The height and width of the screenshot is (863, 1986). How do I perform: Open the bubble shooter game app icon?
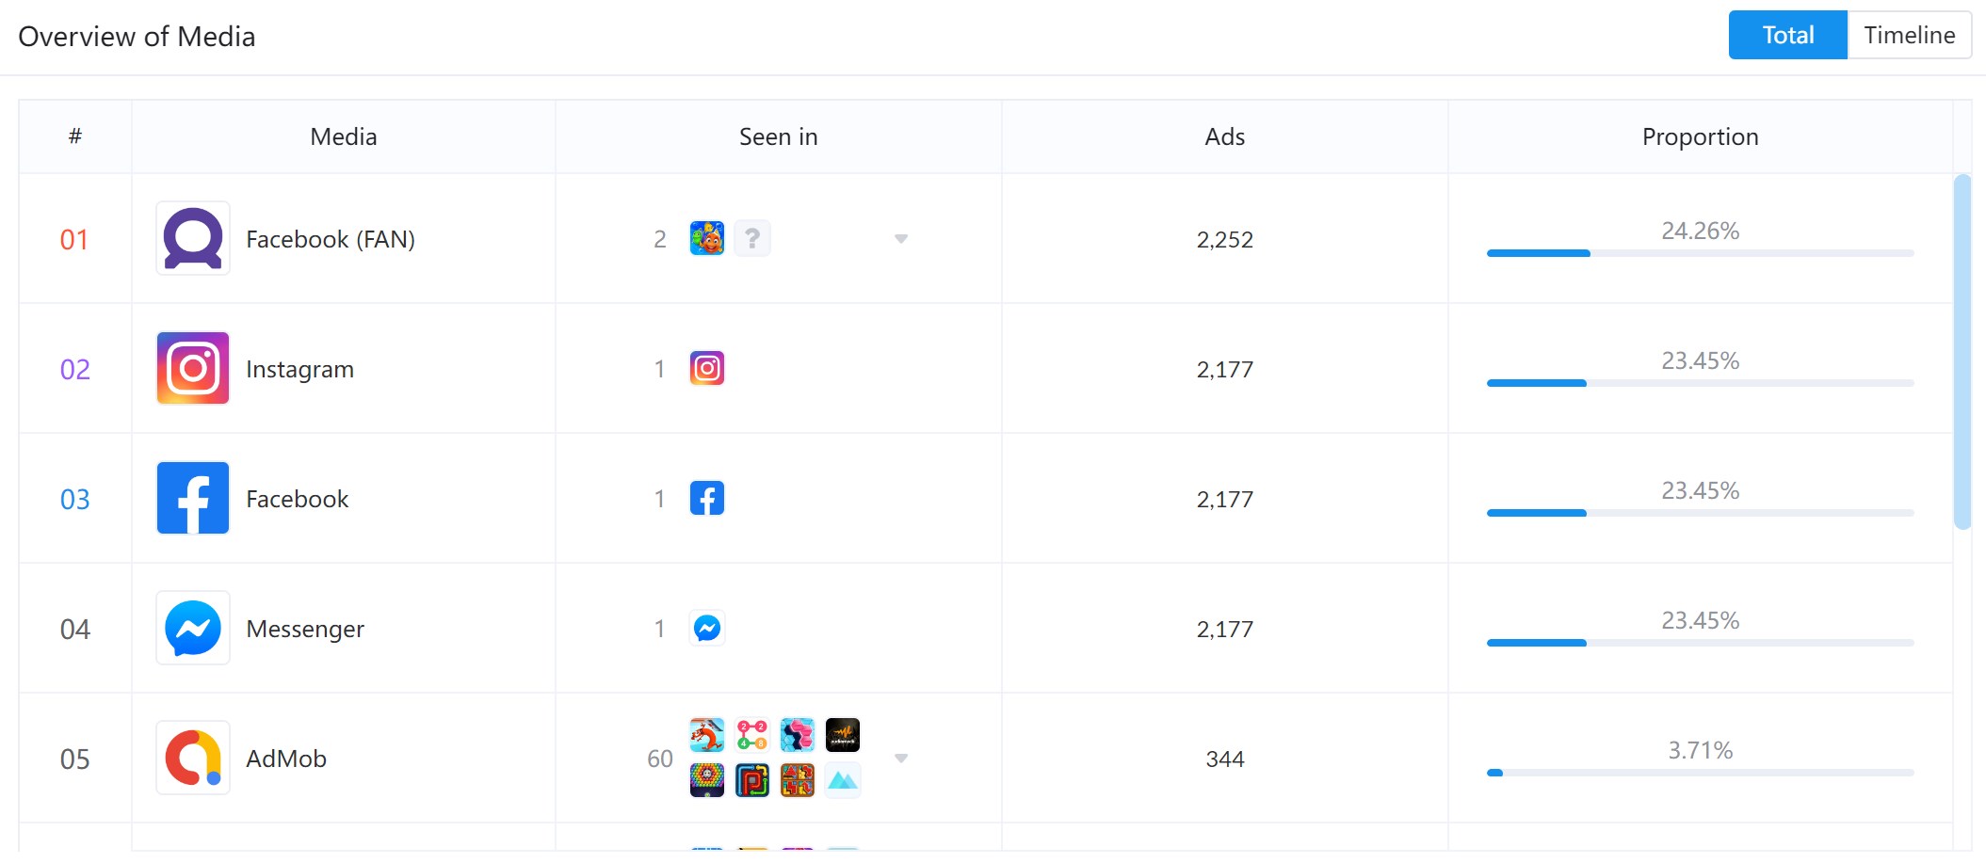[x=707, y=780]
